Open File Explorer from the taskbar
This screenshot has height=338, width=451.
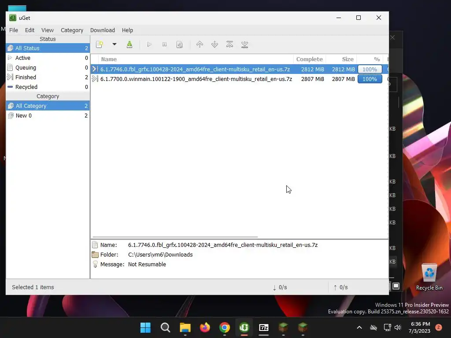point(185,327)
